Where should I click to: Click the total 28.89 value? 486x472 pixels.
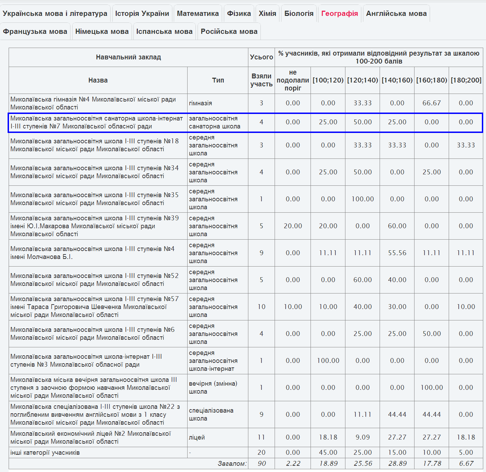[397, 464]
